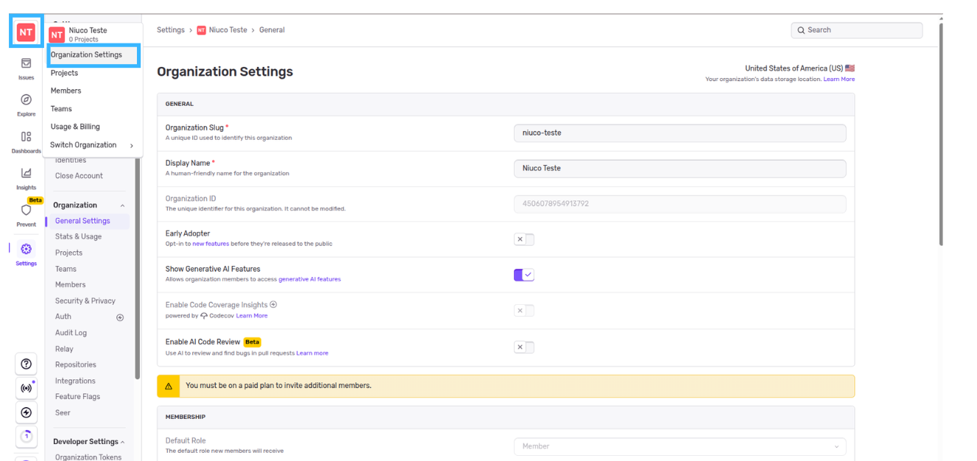
Task: Select Organization Settings in dropdown menu
Action: 92,54
